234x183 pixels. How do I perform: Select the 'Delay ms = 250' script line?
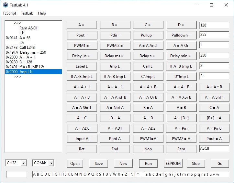coord(33,52)
